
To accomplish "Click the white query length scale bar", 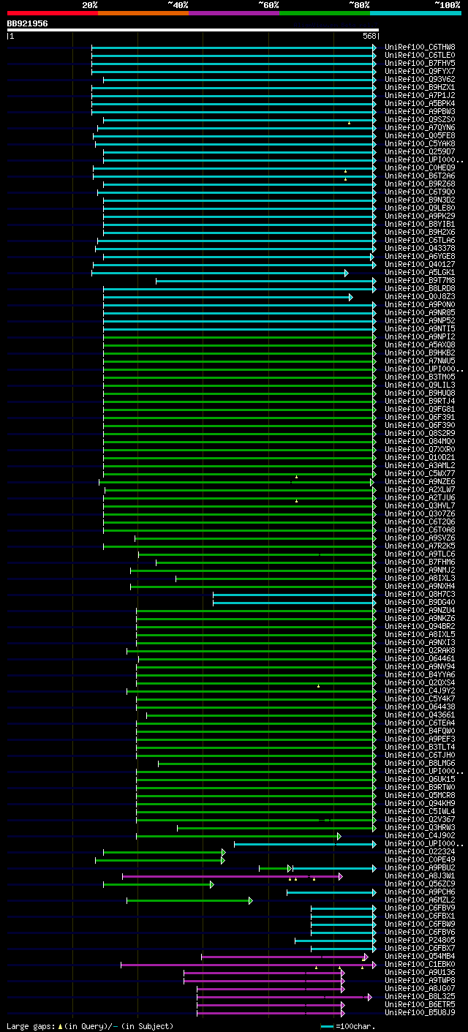I will click(192, 30).
